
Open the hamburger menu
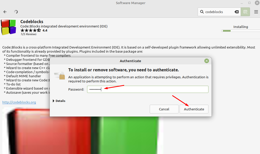[256, 12]
